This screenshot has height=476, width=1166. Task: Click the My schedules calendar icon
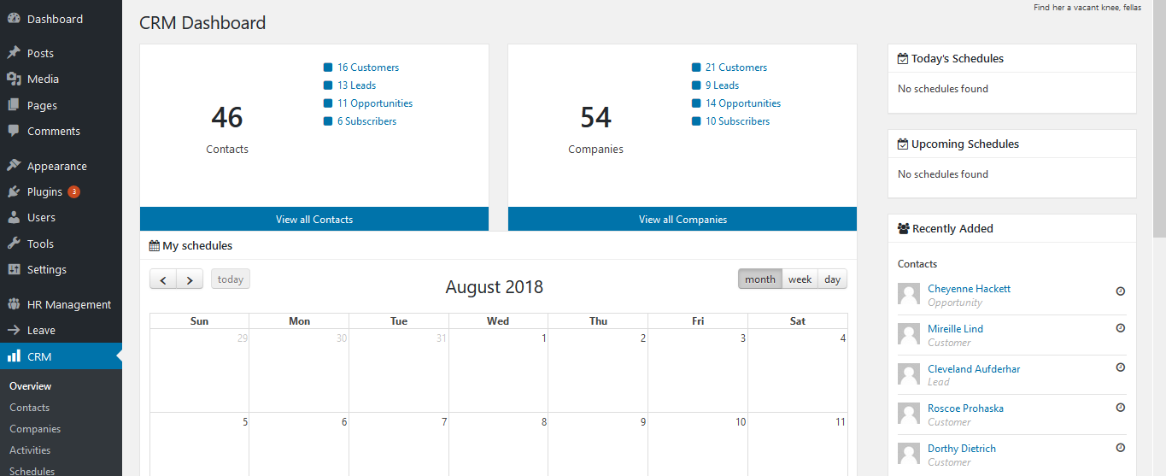tap(155, 246)
